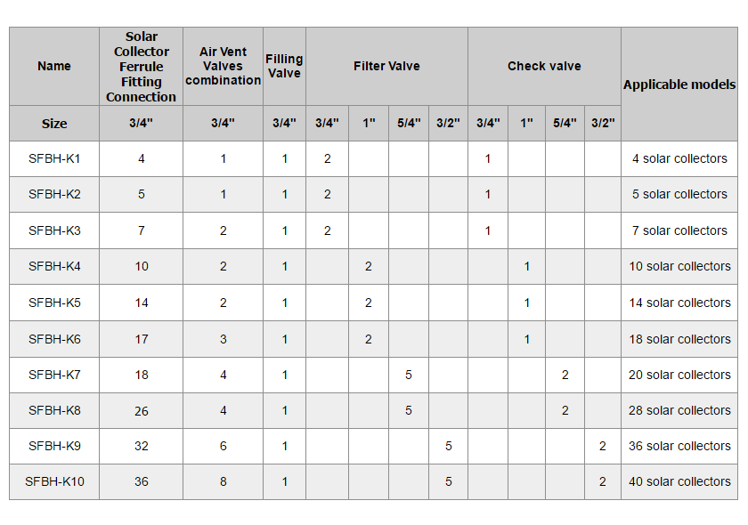Select the Filter Valve header cell

pos(386,66)
